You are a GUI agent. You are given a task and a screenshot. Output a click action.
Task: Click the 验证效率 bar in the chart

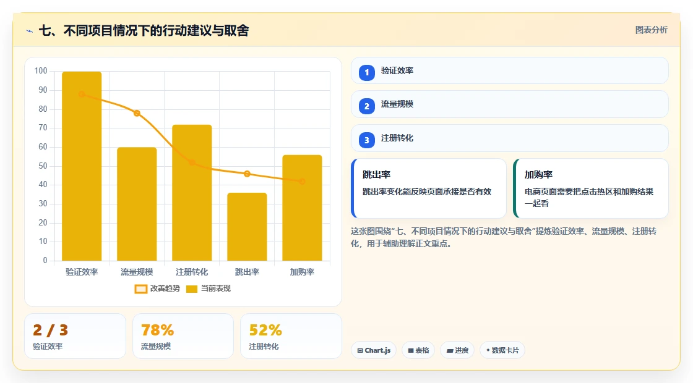82,166
